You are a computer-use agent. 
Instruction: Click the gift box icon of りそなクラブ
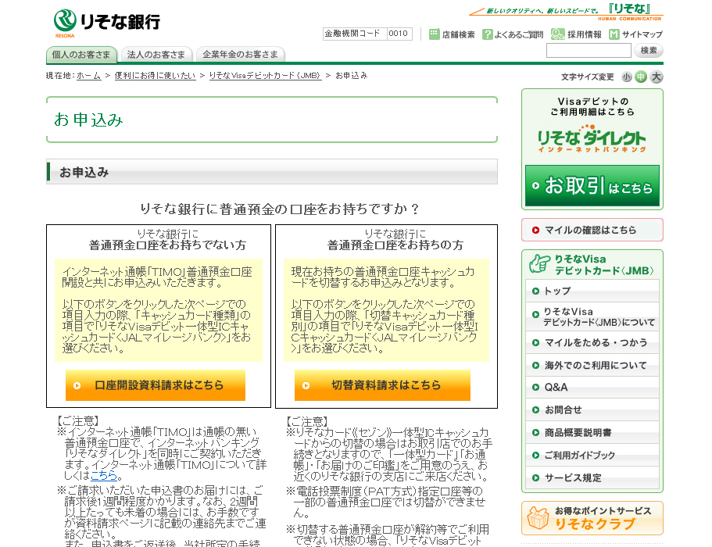pyautogui.click(x=538, y=518)
